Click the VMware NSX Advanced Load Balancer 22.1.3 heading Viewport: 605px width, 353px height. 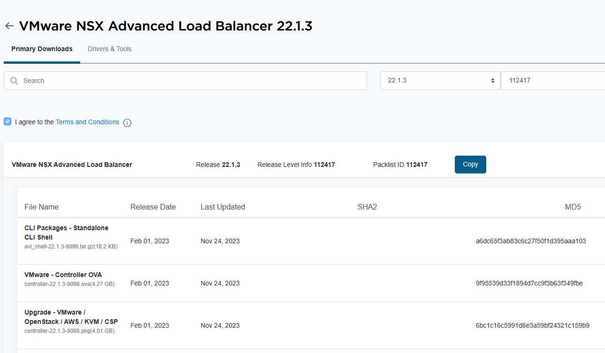pos(166,26)
